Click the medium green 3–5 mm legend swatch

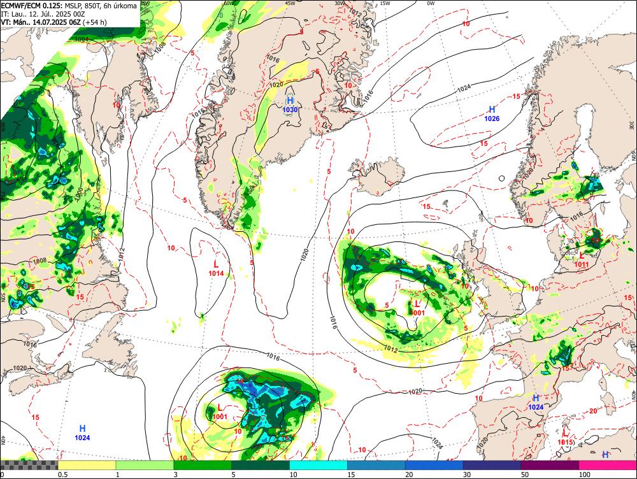(203, 465)
